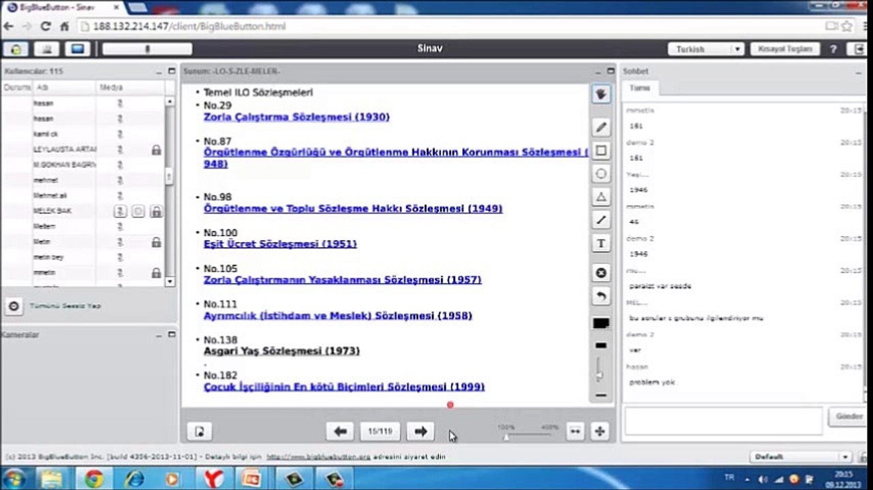
Task: Go to the previous slide
Action: click(340, 431)
